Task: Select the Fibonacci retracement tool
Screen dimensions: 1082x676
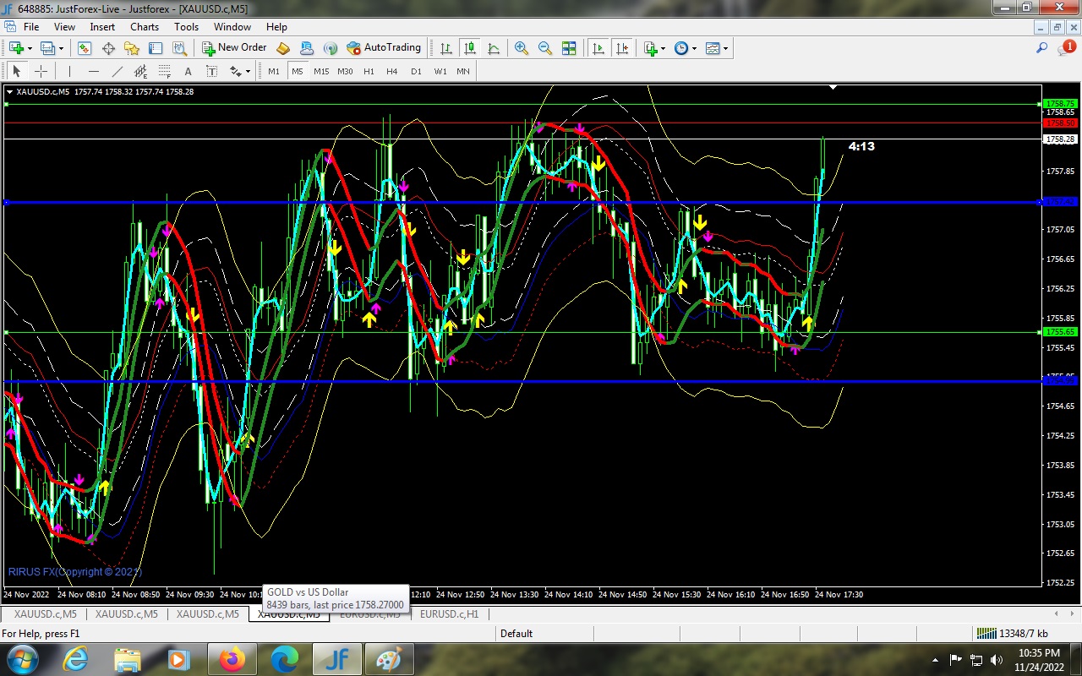Action: coord(164,72)
